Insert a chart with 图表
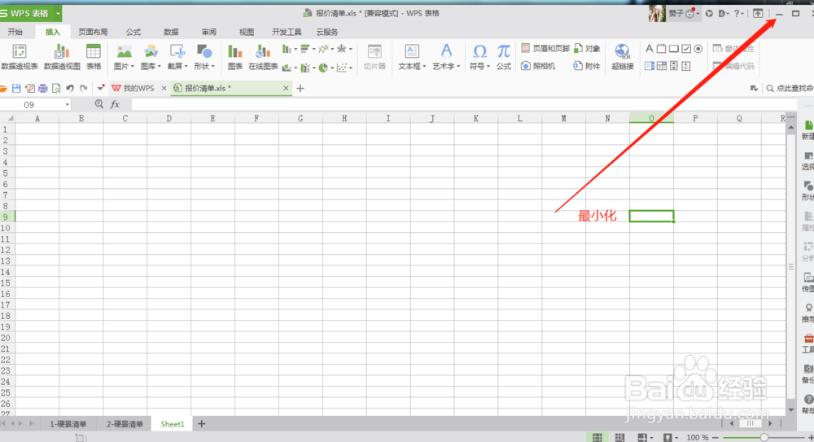 pos(235,57)
